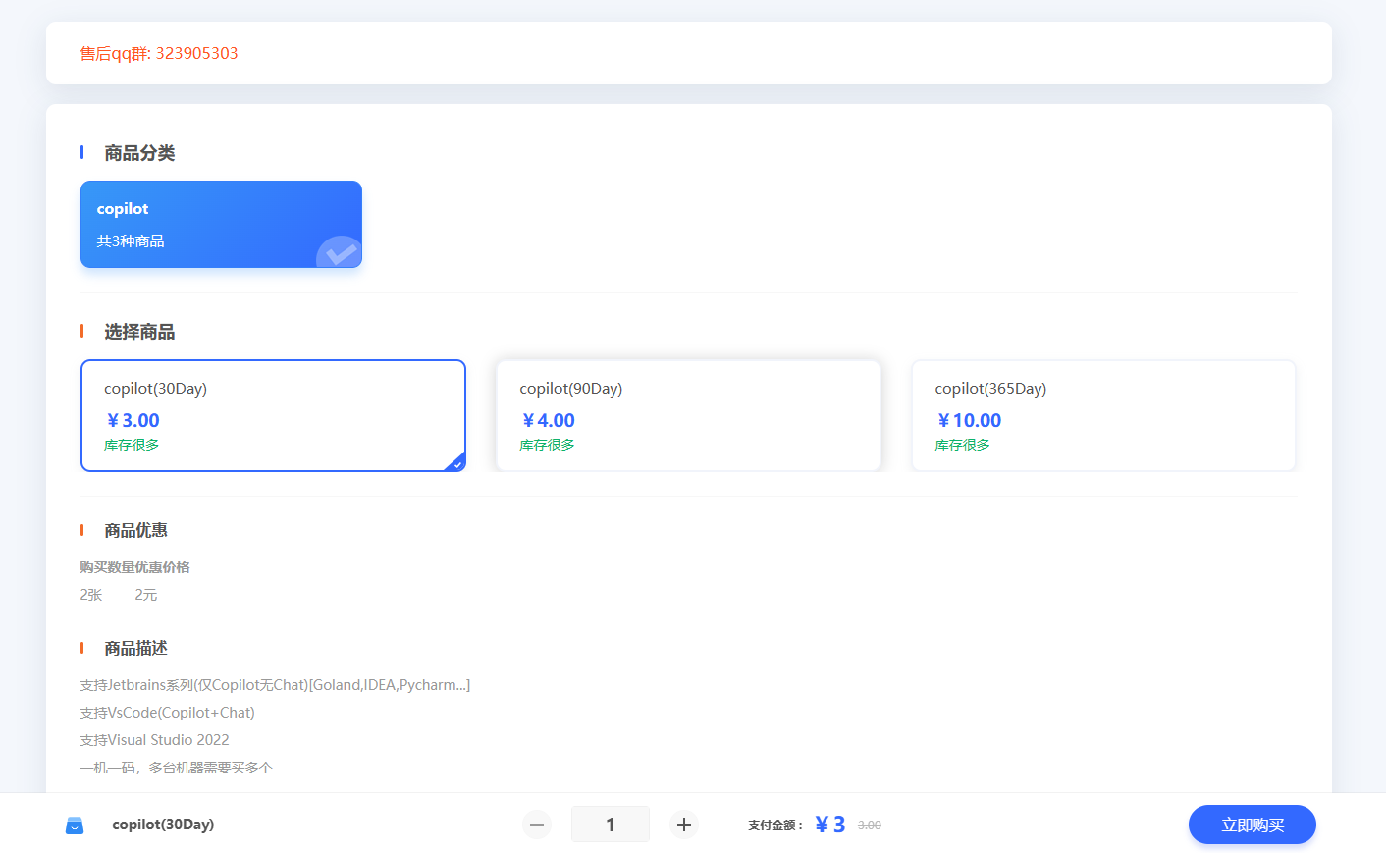The image size is (1386, 853).
Task: Click the 选择商品 section heading
Action: click(139, 332)
